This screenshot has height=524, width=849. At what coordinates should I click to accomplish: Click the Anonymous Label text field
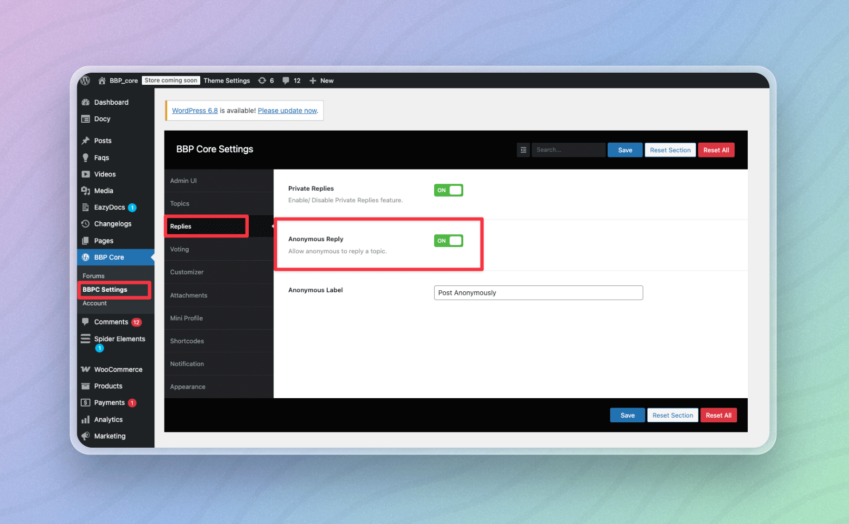click(538, 293)
